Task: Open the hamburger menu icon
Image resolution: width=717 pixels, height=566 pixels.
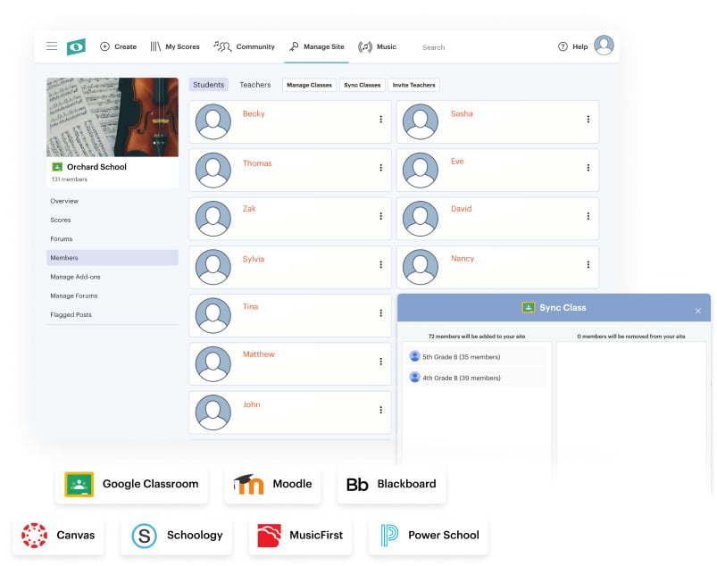Action: (x=52, y=46)
